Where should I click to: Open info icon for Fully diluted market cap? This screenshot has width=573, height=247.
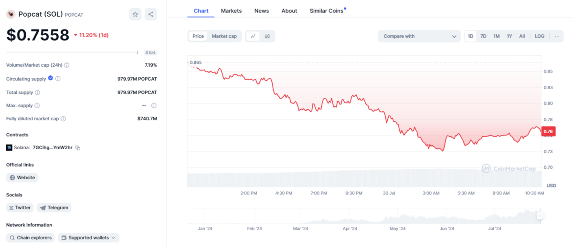pyautogui.click(x=63, y=119)
